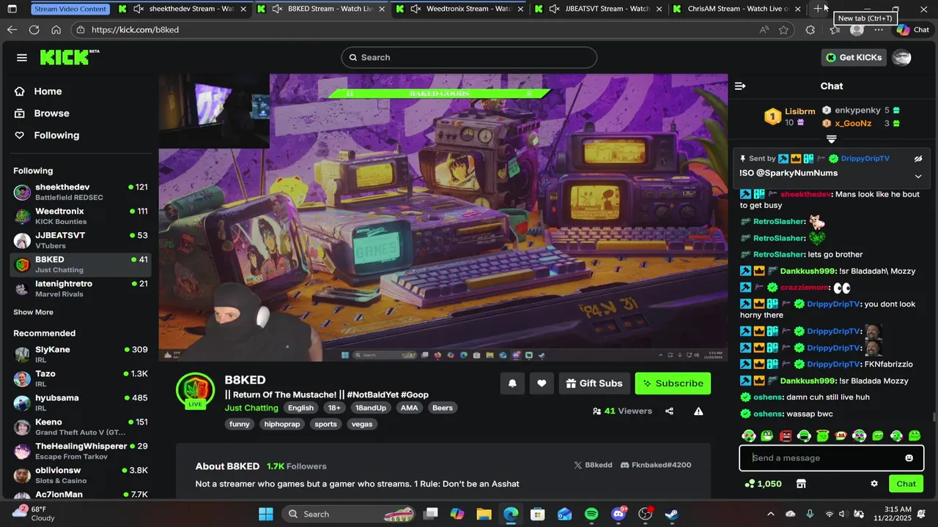Click the browser back arrow
The width and height of the screenshot is (938, 527).
pos(12,30)
